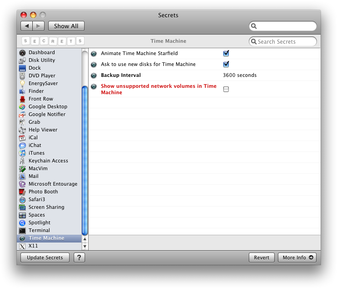Select the Finder entry in list
337x288 pixels.
[36, 91]
